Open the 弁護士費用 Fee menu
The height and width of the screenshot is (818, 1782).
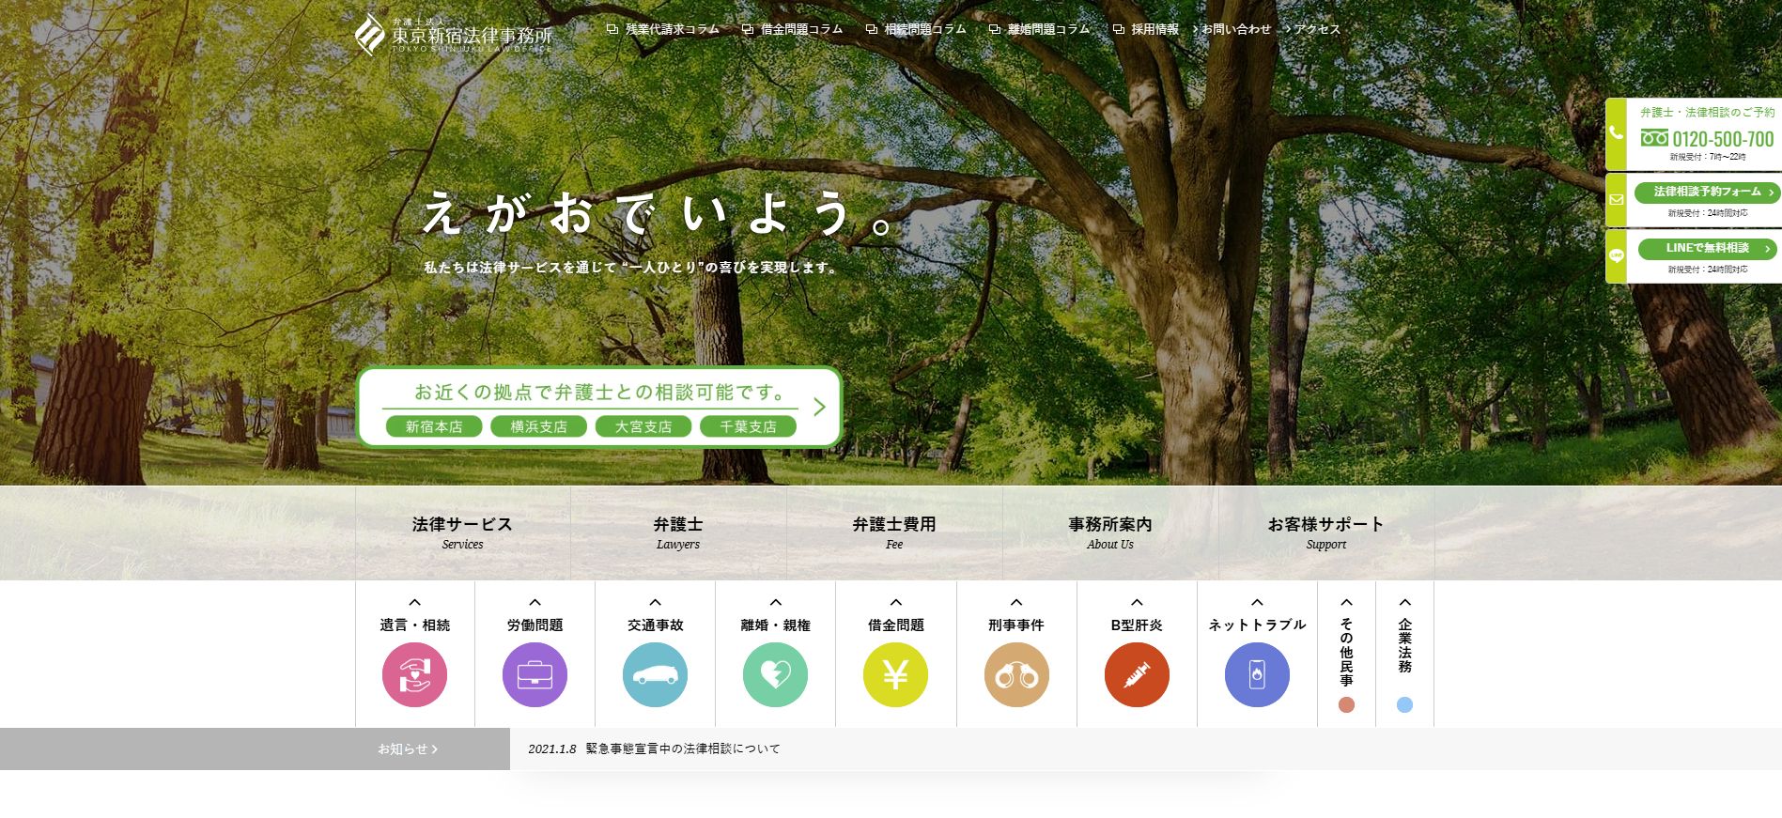point(894,532)
